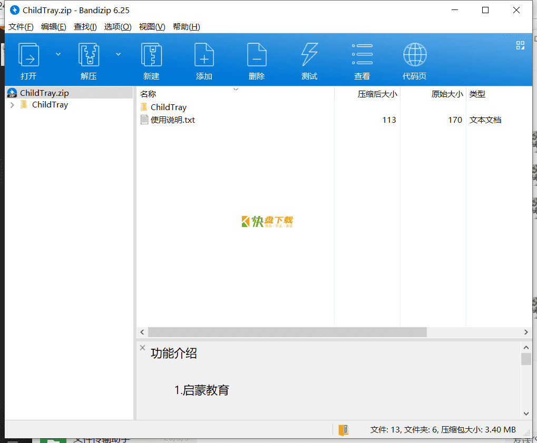Image resolution: width=537 pixels, height=443 pixels.
Task: Click the horizontal scrollbar thumb
Action: (287, 332)
